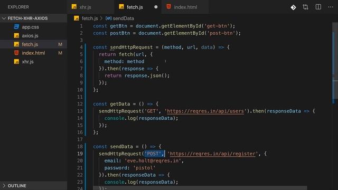The height and width of the screenshot is (190, 338).
Task: Open the reqres.in/api/users link
Action: click(205, 111)
